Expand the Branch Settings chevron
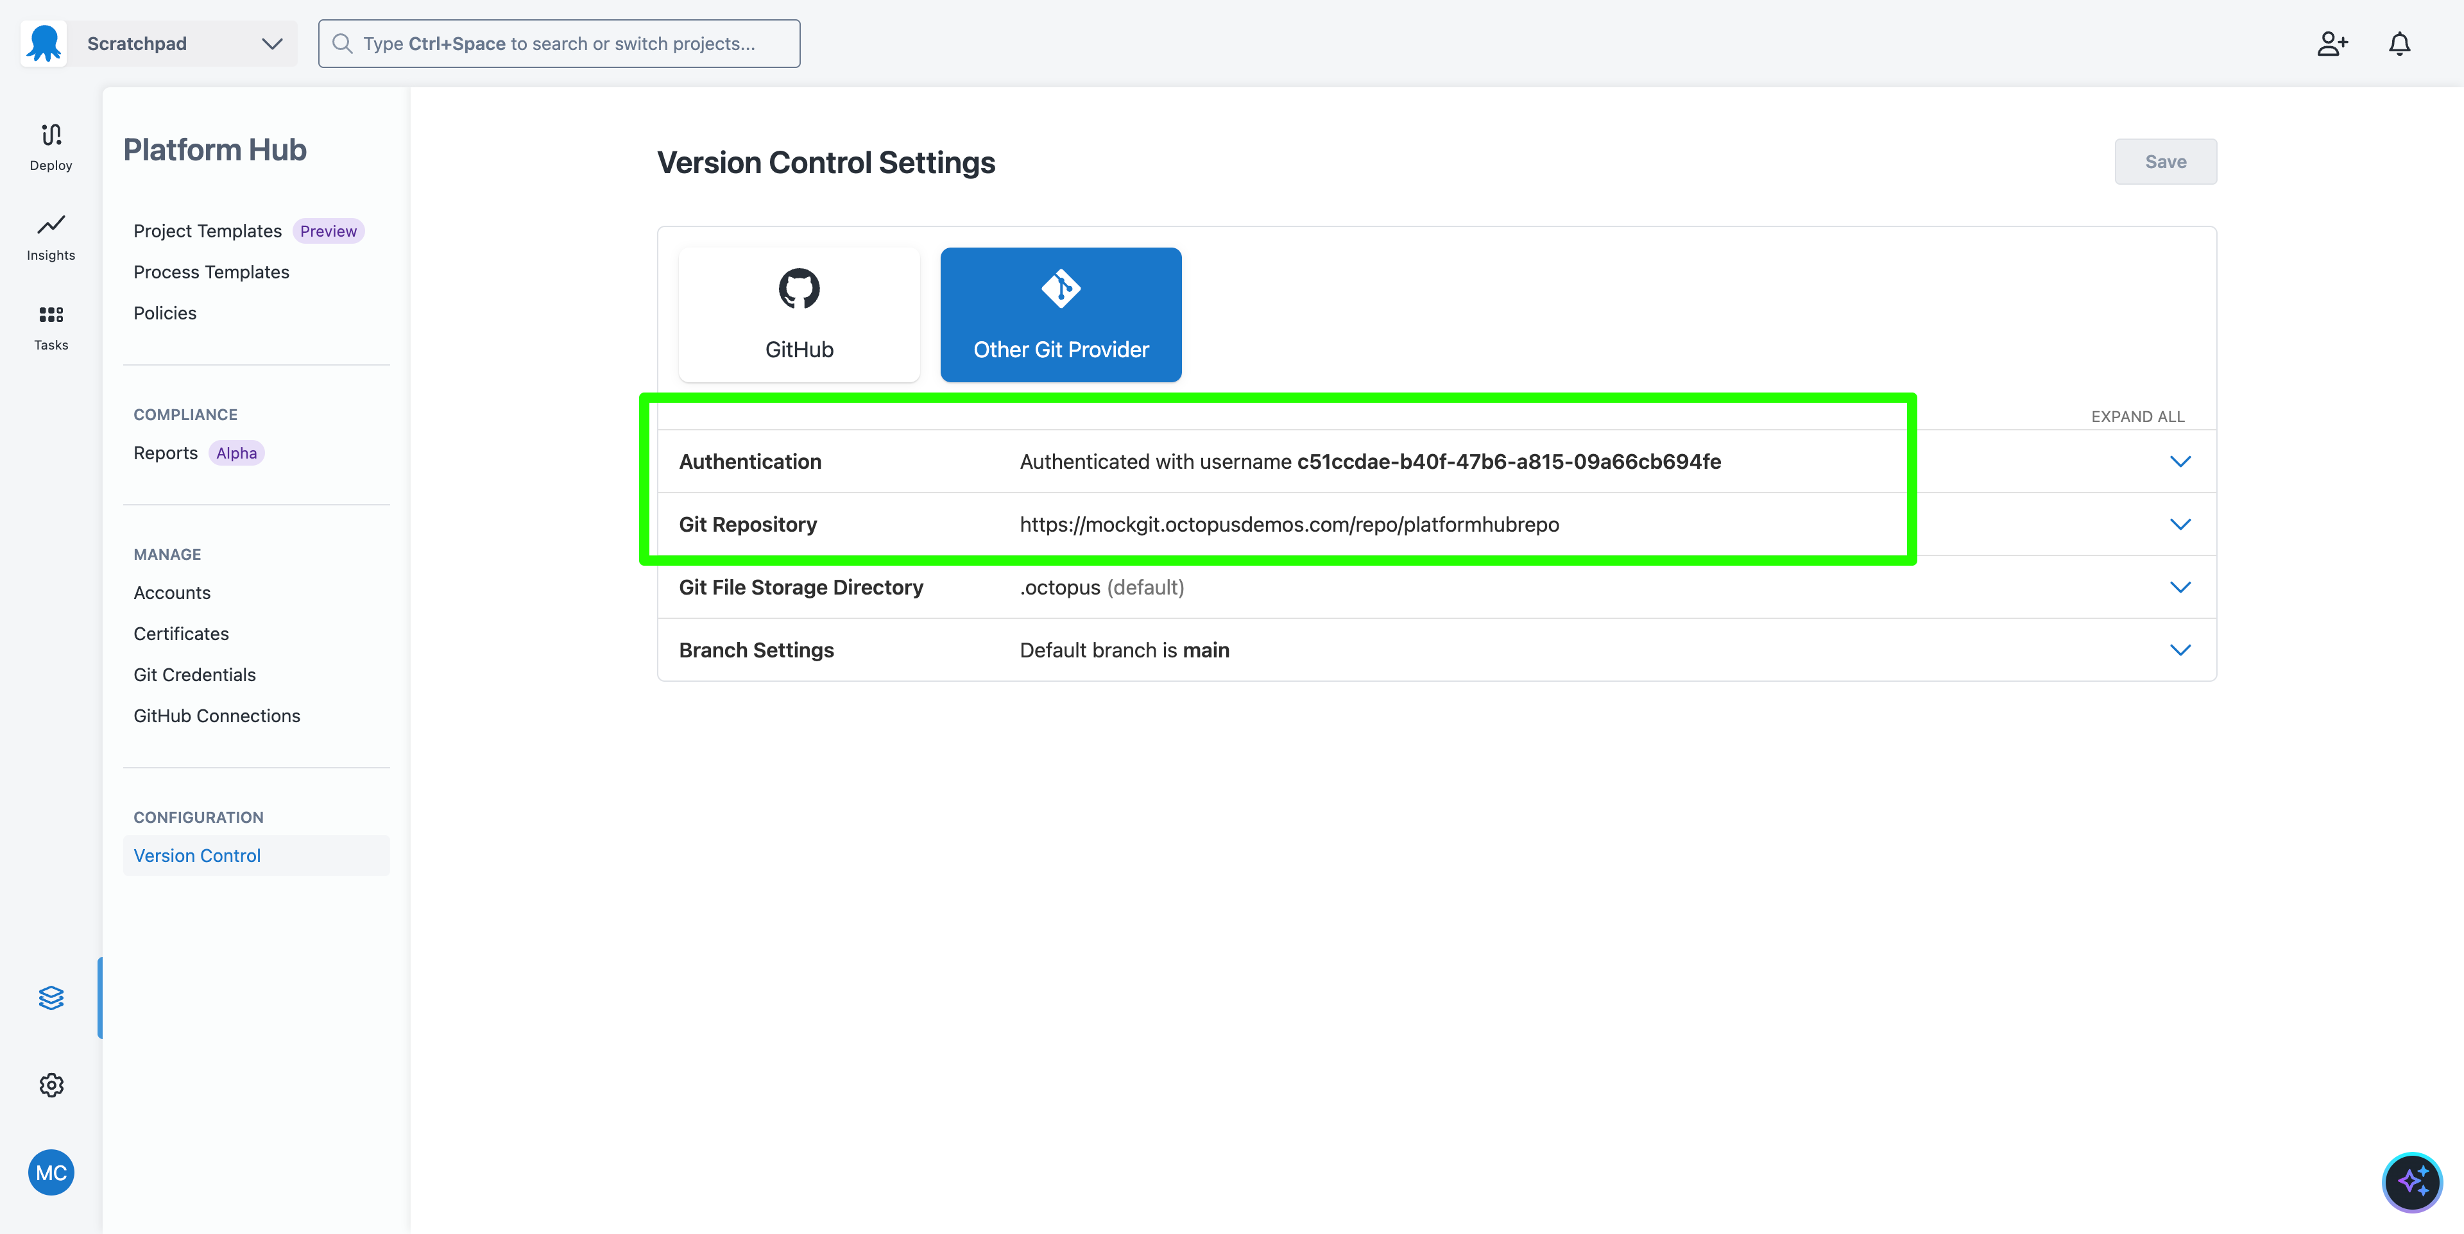 [2180, 650]
